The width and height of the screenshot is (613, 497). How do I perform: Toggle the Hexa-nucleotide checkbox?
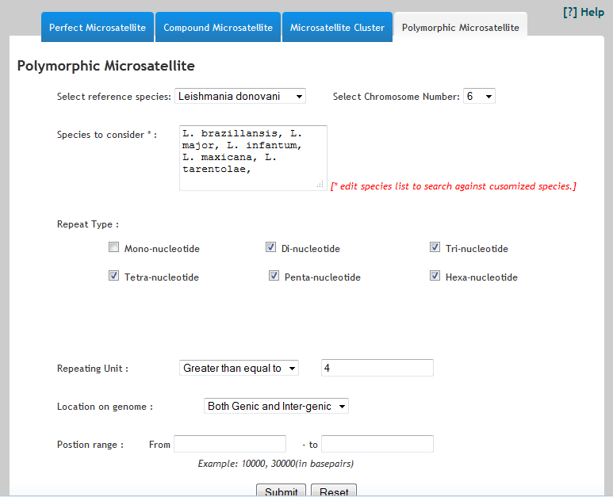point(435,276)
